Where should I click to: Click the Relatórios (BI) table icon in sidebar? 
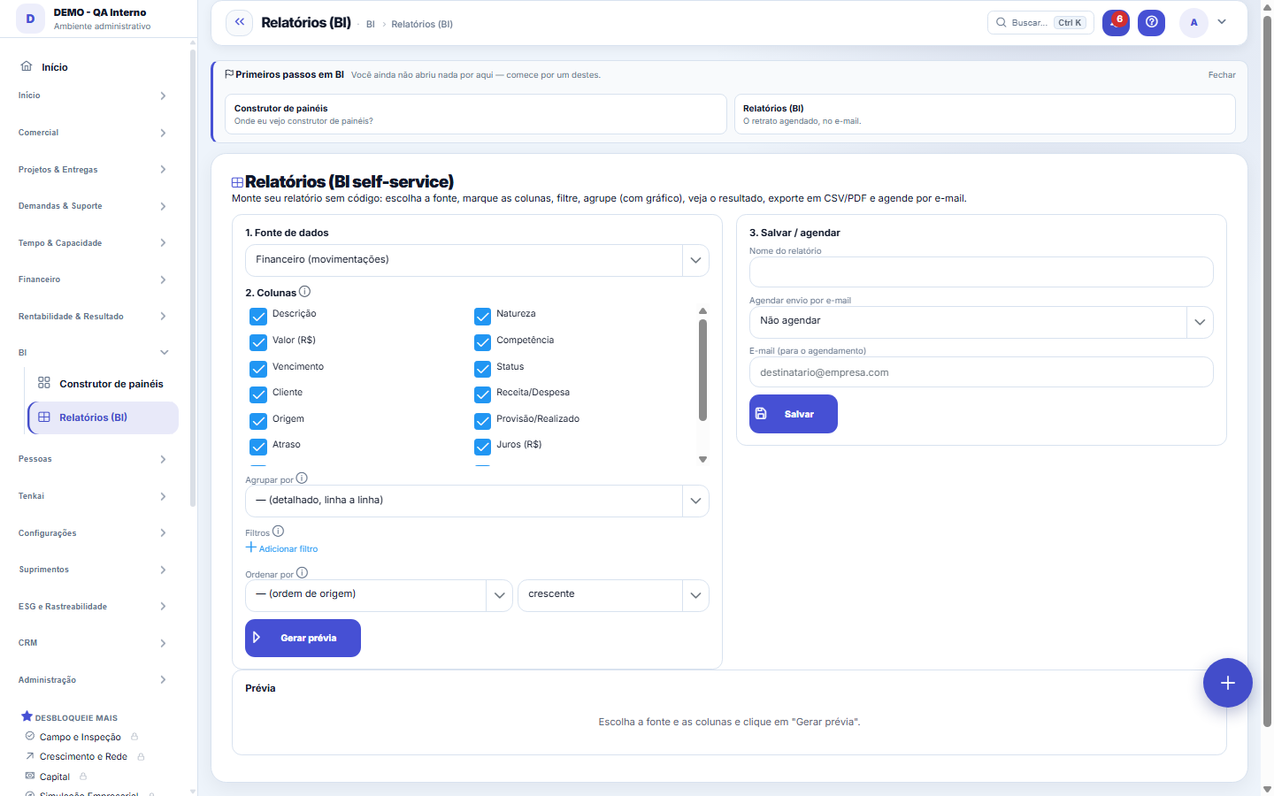pos(44,417)
